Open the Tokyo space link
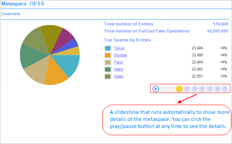 coord(119,48)
